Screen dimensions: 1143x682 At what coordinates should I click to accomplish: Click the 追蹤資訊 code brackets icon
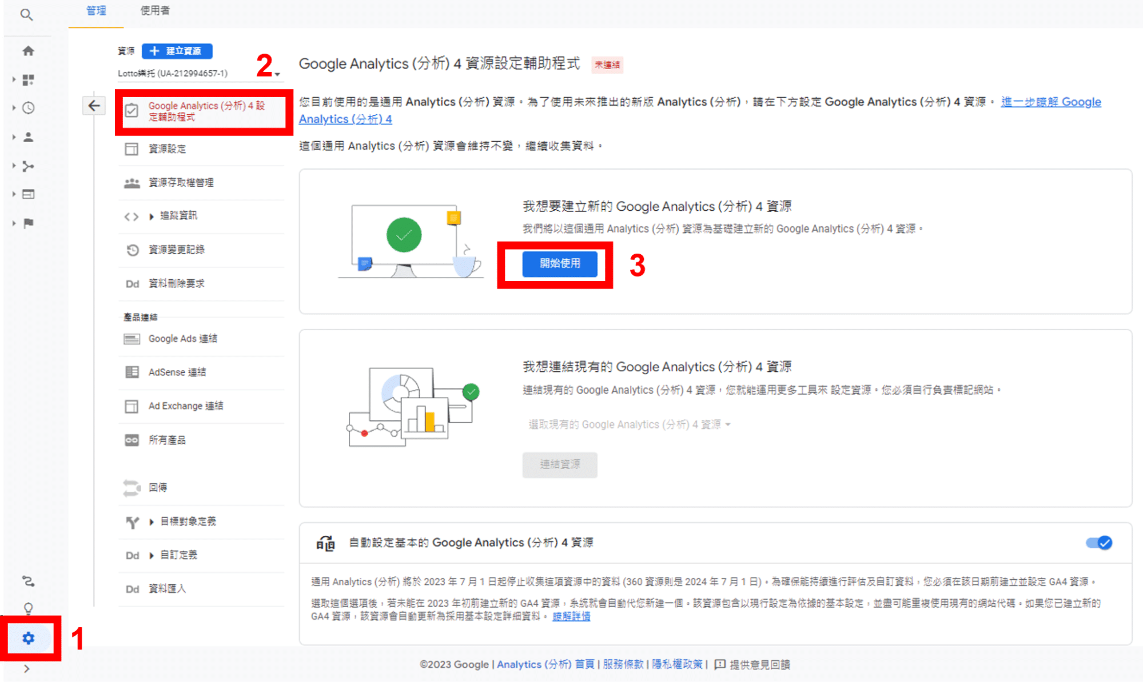coord(132,216)
